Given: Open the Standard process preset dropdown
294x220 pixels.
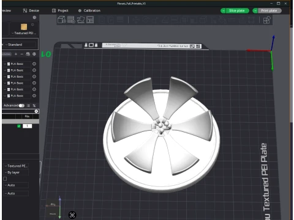Looking at the screenshot, I should (x=20, y=45).
